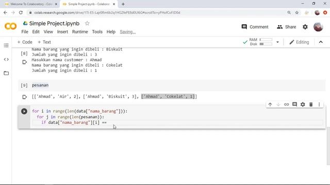Open the user account avatar
Viewport: 330px width, 185px height.
(x=318, y=27)
